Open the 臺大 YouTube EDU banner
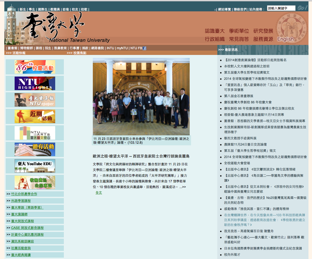This screenshot has height=259, width=312. coord(35,166)
